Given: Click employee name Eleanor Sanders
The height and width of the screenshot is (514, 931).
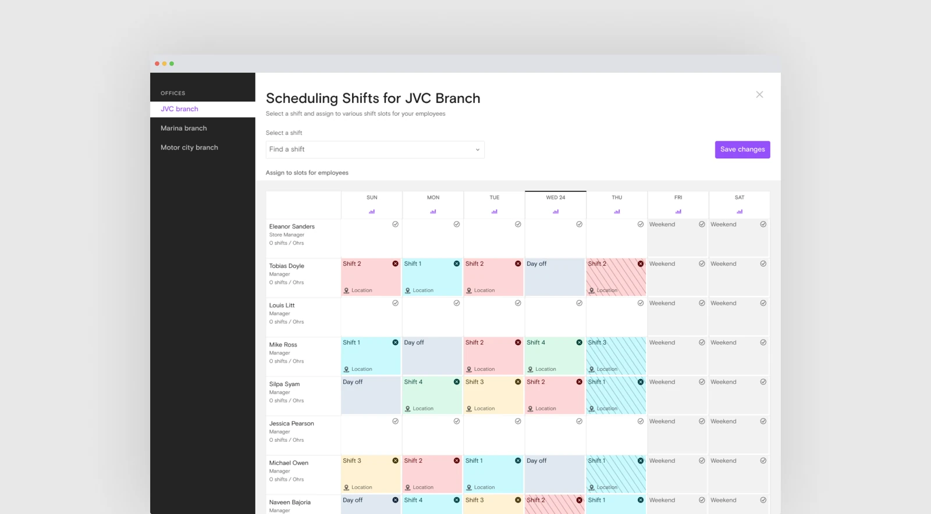Looking at the screenshot, I should (x=292, y=227).
